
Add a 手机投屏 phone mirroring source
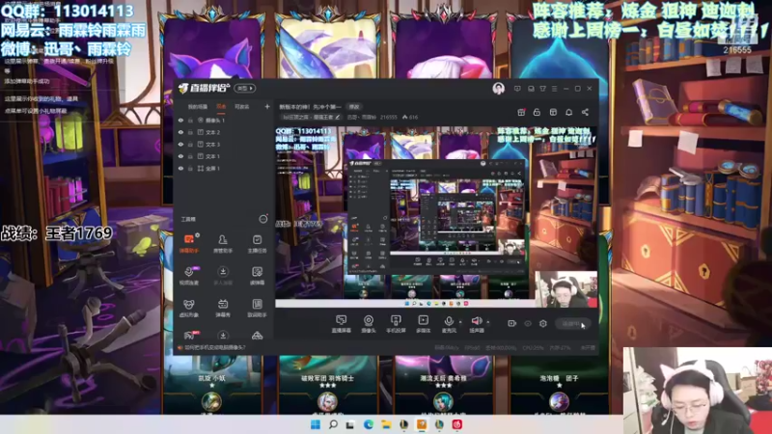pos(396,324)
